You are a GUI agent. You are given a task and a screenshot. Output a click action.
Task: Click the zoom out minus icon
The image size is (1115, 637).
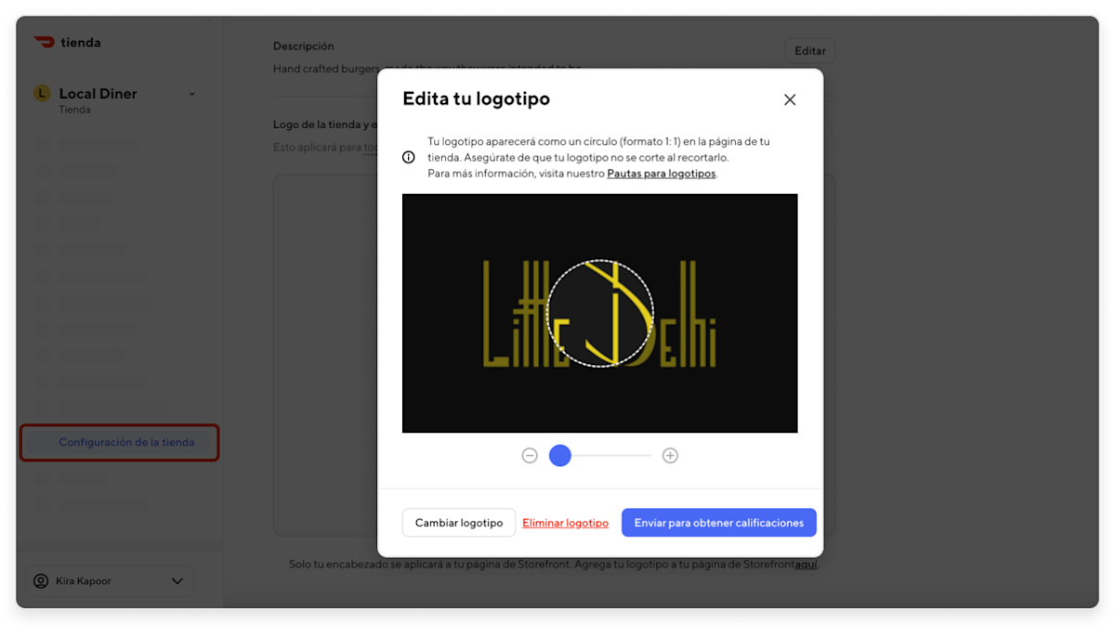530,456
